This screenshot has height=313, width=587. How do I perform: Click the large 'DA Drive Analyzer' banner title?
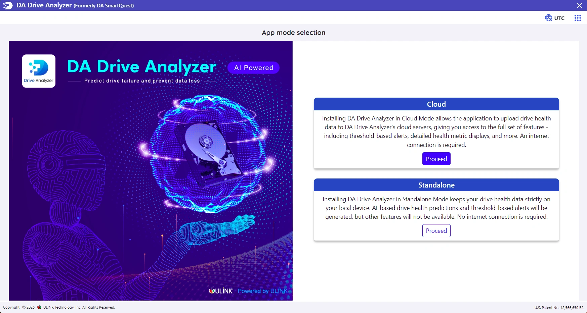pos(142,66)
